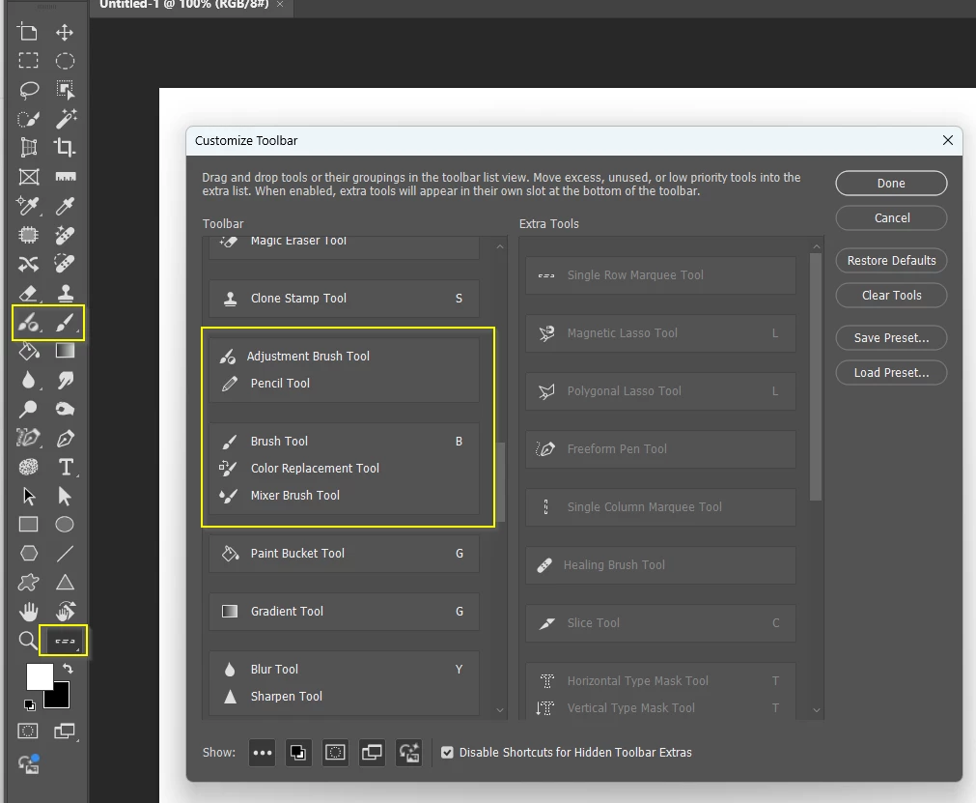Select the Perspective Crop tool
976x803 pixels.
tap(29, 148)
